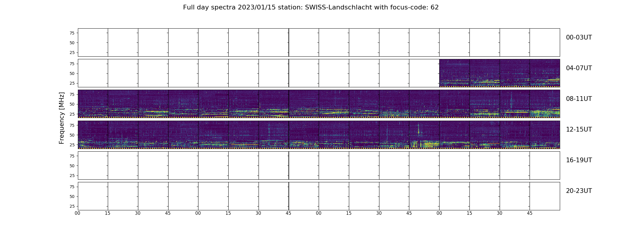
Task: Click the last spectrogram panel of the 08-11UT row
Action: pyautogui.click(x=545, y=104)
